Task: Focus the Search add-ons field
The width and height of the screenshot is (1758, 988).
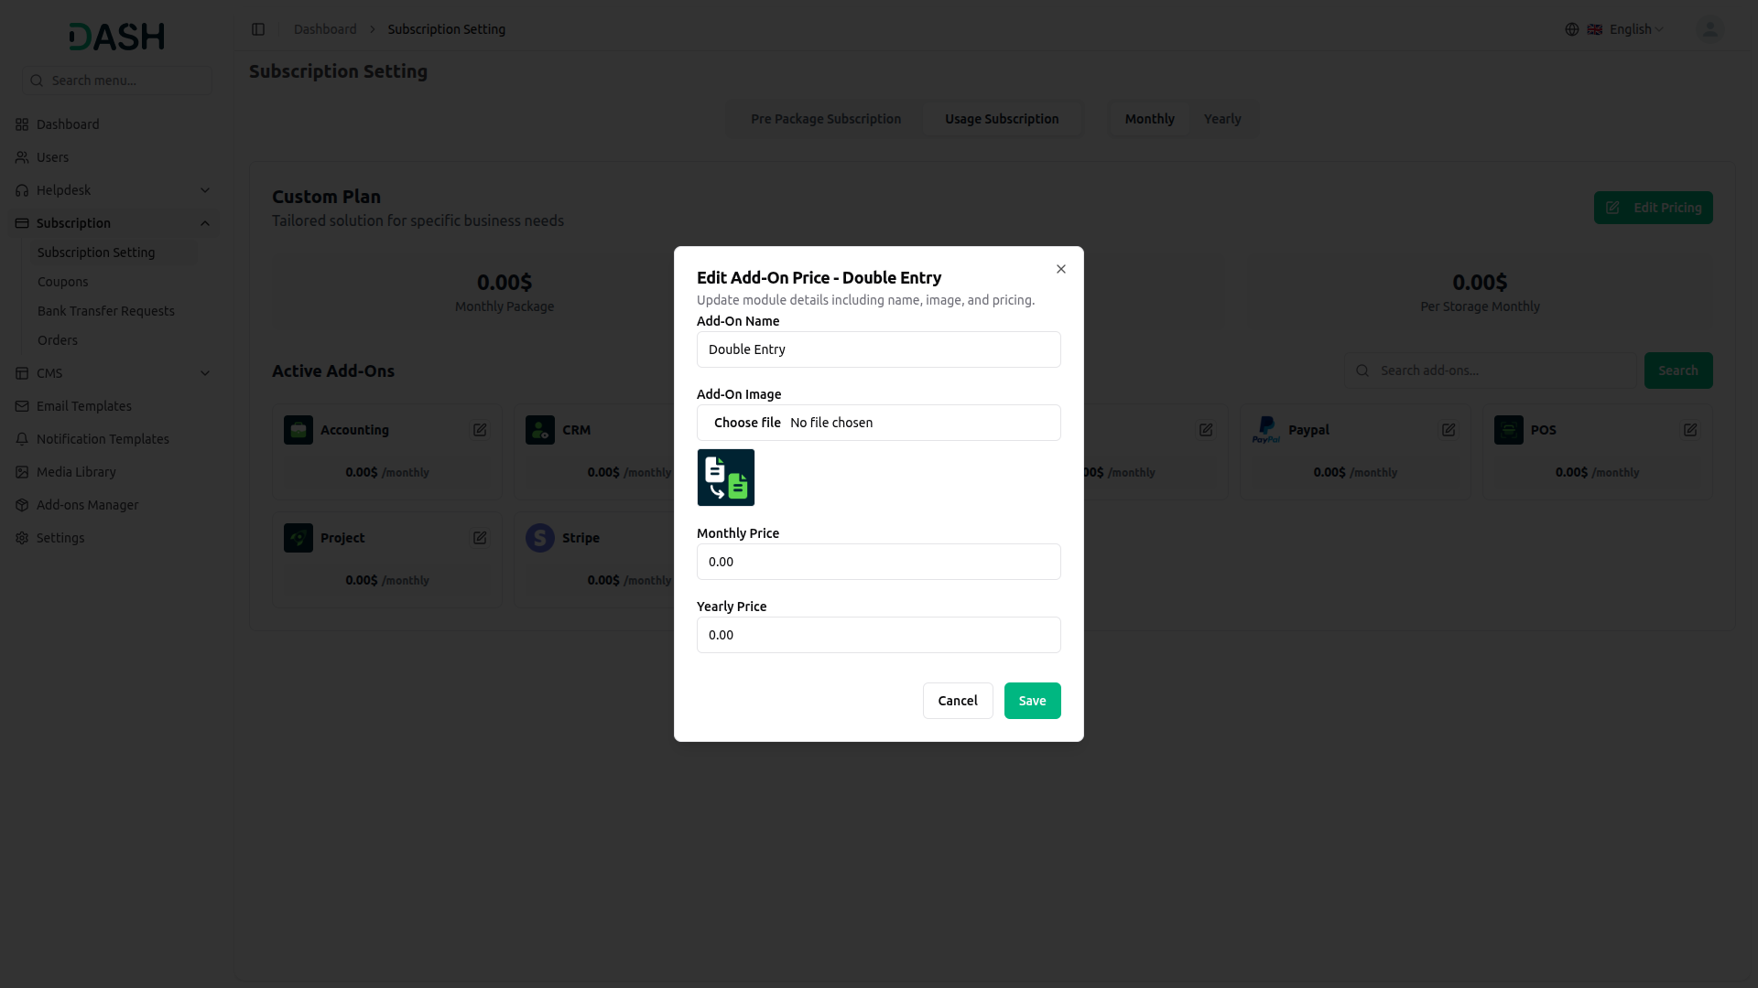Action: coord(1490,370)
